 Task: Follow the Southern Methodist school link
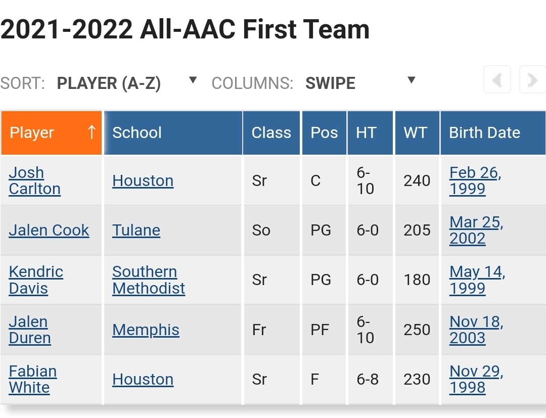tap(149, 280)
